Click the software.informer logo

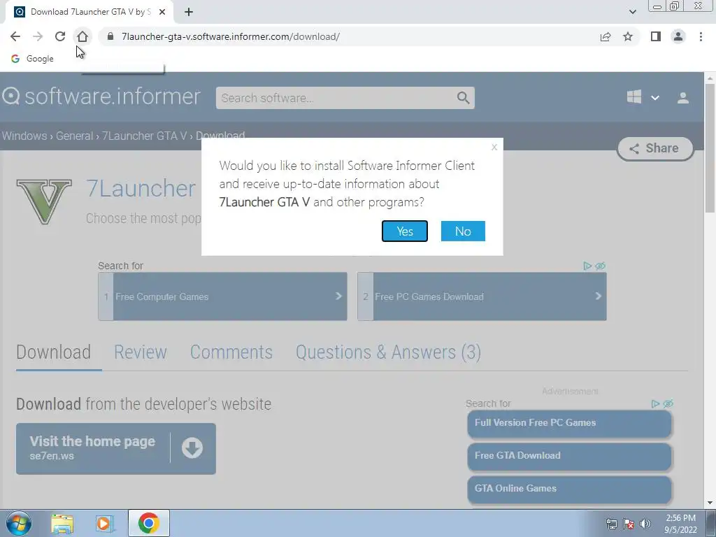click(x=101, y=96)
